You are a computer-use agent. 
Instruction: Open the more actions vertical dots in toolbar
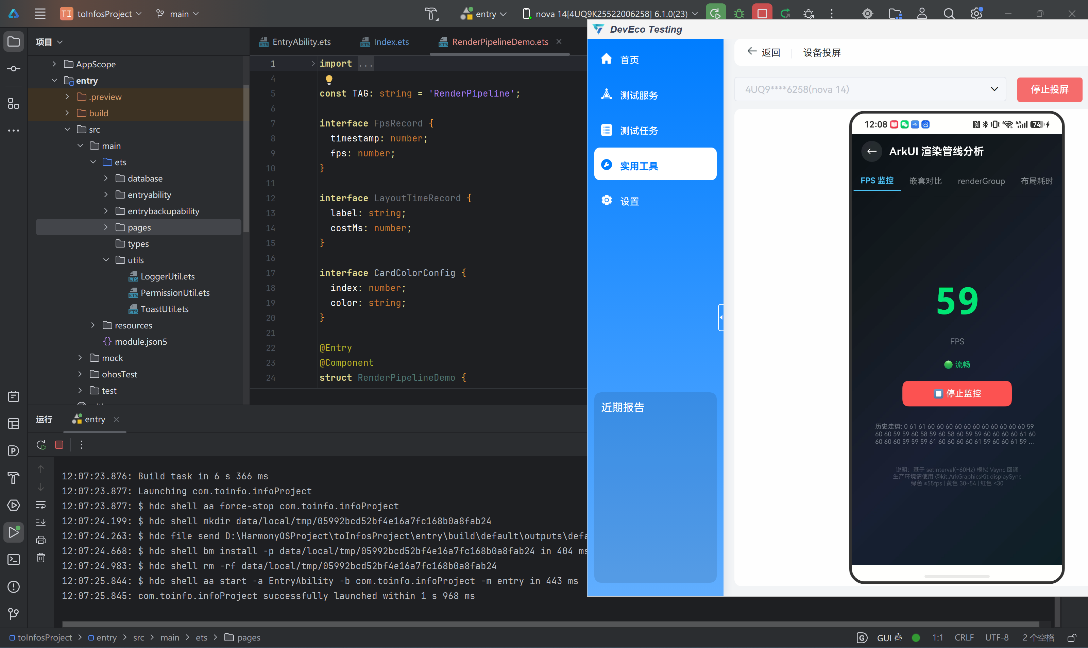(x=832, y=14)
